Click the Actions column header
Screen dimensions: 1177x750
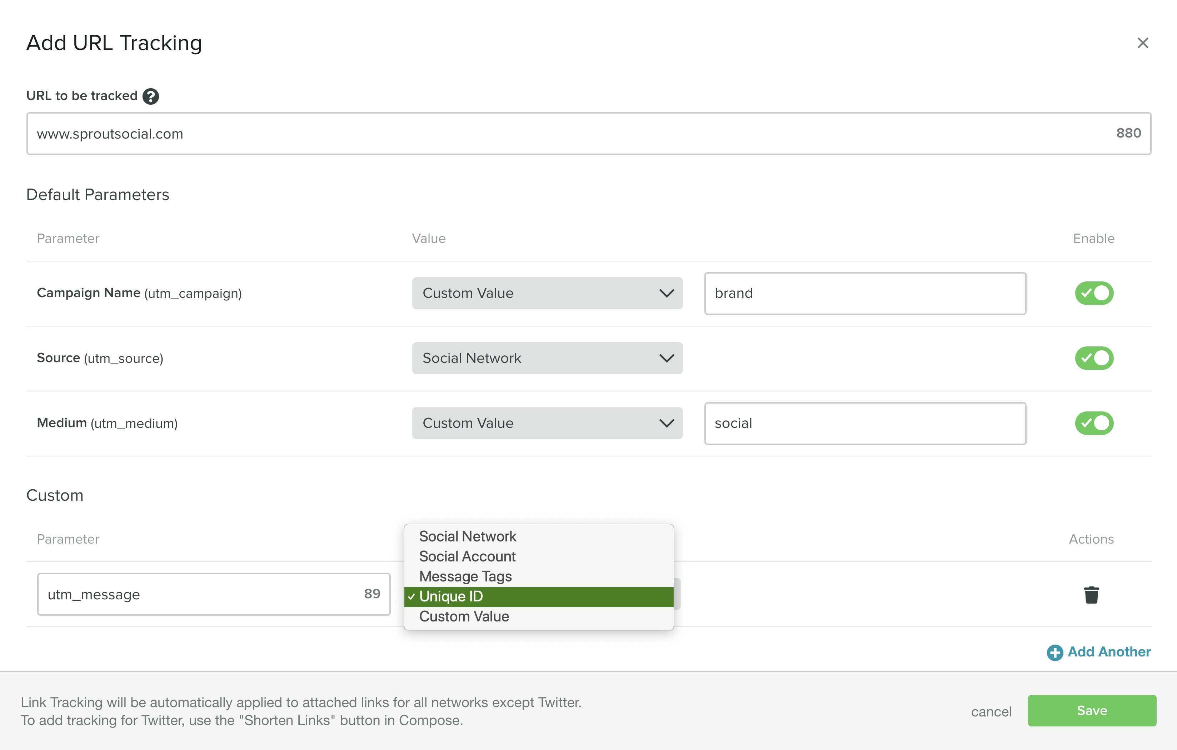point(1091,539)
